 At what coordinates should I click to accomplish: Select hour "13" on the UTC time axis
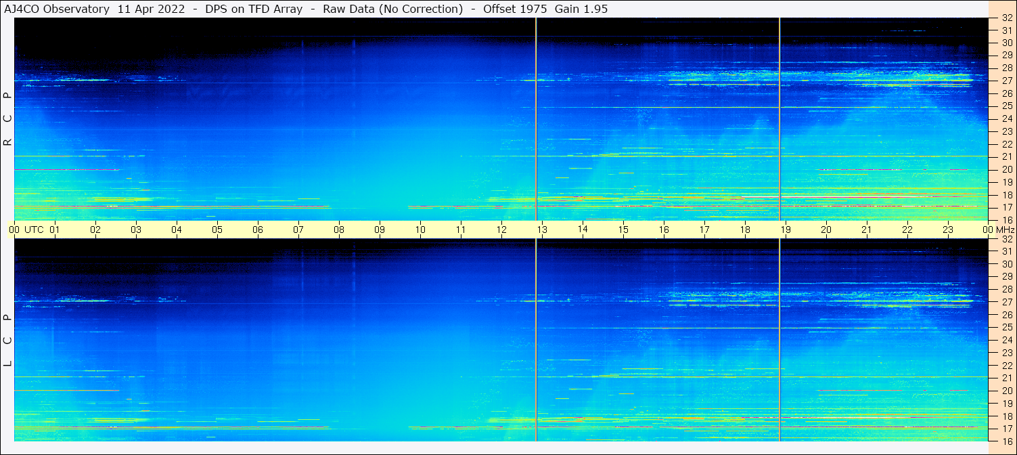(542, 230)
